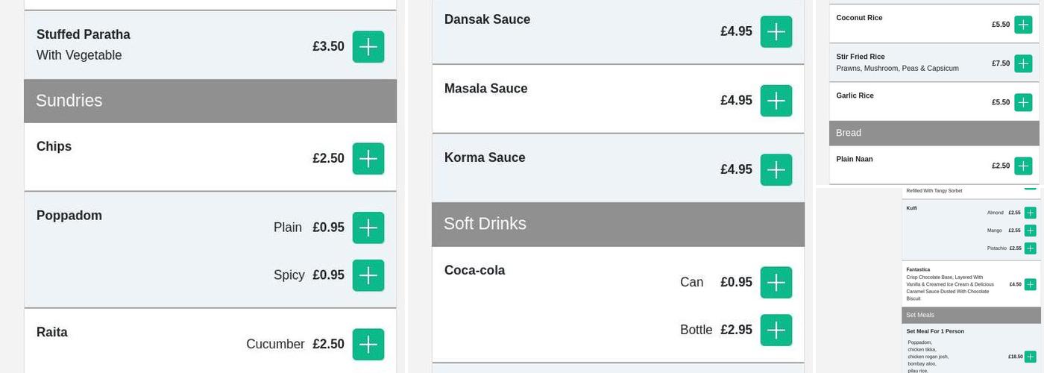Add Mango Kulfi to order
The height and width of the screenshot is (373, 1044).
point(1030,231)
